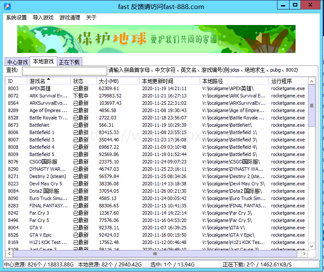The height and width of the screenshot is (272, 324).
Task: Minimize the fast window
Action: pos(283,5)
